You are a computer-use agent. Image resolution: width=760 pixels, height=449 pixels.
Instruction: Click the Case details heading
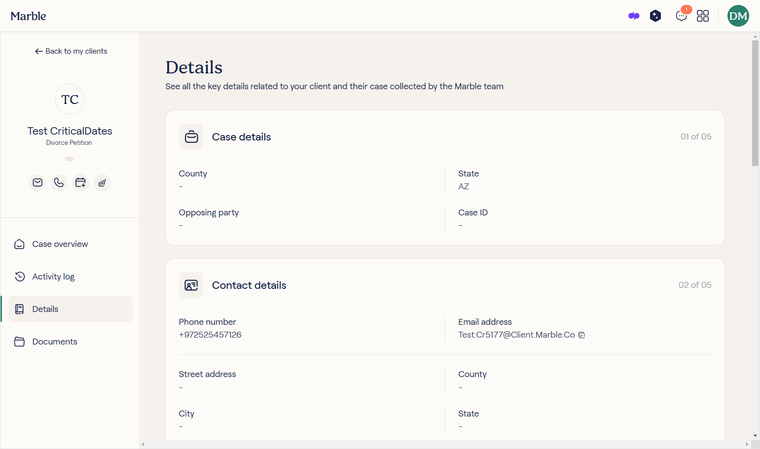point(242,137)
